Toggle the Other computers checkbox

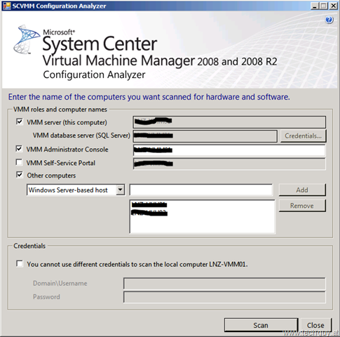click(x=20, y=175)
